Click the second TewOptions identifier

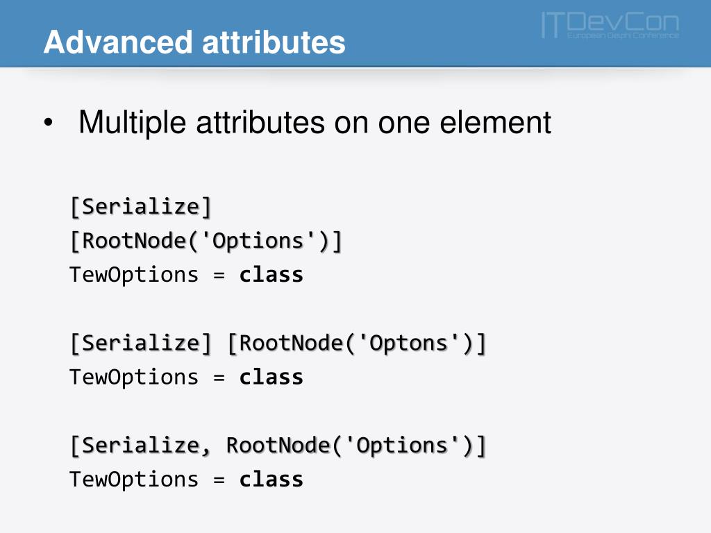point(134,378)
